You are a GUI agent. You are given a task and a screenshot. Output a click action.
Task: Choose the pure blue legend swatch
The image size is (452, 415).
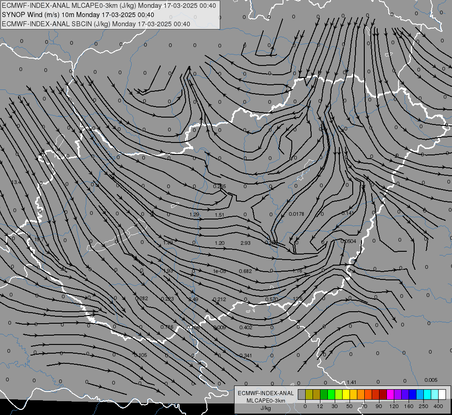point(413,394)
